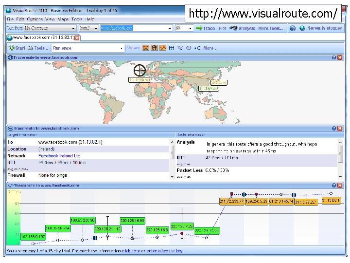Open the Tools dropdown beside Start

37,48
